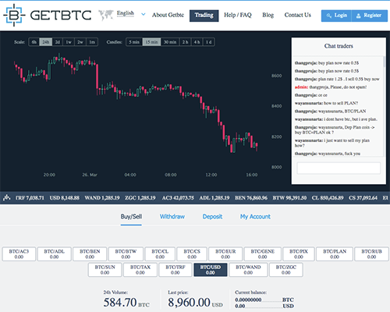Click the key icon in the Login button
Screen dimensions: 390x312
point(329,16)
